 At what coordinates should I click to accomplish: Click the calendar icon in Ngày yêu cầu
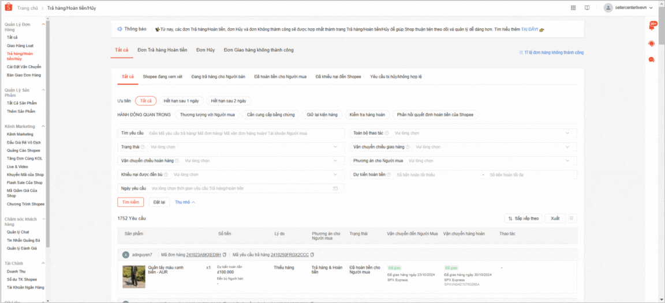335,188
